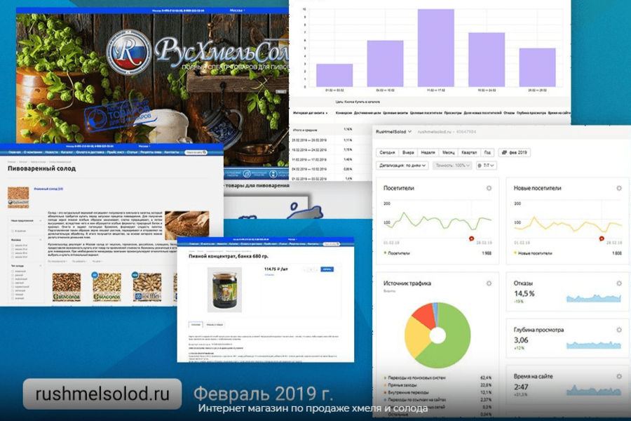Select description tab on concentrate product page
631x421 pixels.
tap(196, 324)
